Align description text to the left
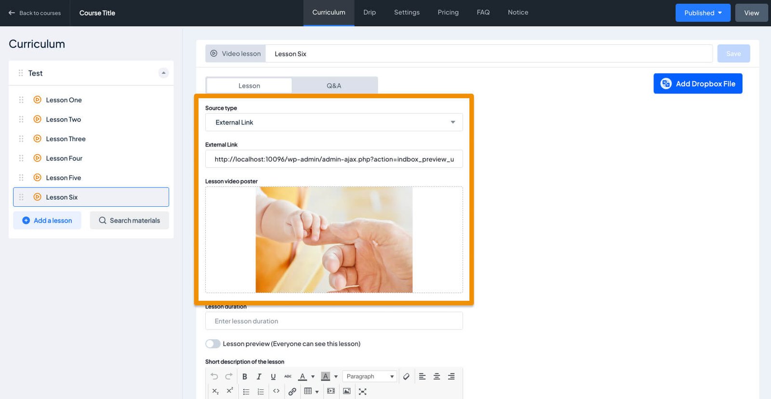The image size is (771, 399). tap(422, 376)
